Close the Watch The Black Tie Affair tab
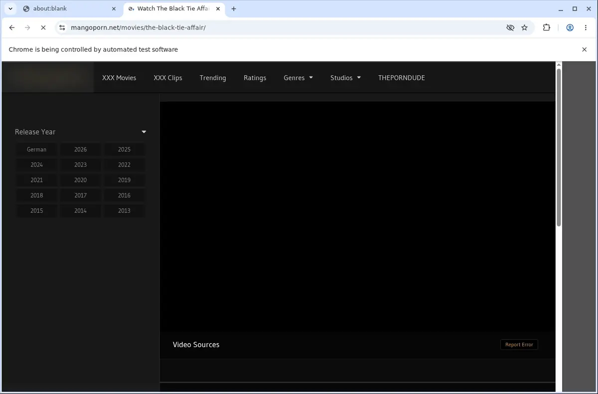 [x=218, y=8]
